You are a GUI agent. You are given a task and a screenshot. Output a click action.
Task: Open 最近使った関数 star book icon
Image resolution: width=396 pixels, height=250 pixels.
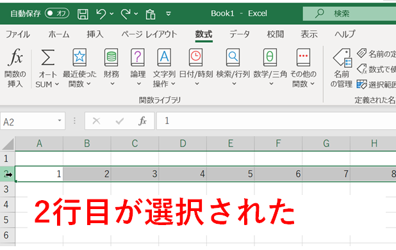(x=79, y=58)
